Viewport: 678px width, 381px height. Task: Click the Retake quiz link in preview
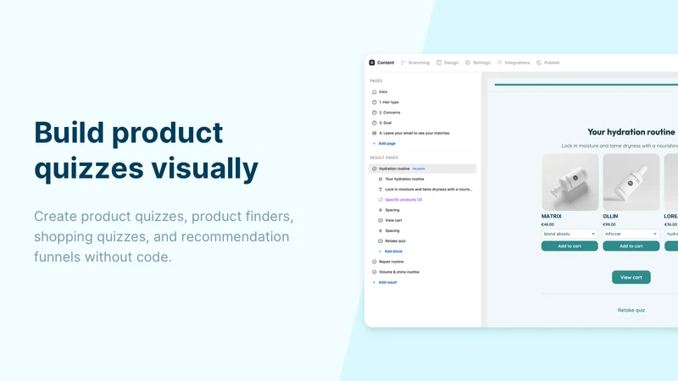[x=631, y=310]
